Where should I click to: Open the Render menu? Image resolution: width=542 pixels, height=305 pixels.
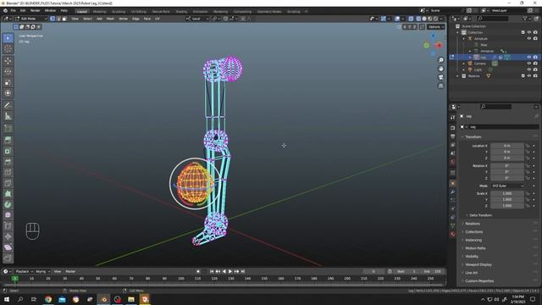click(x=36, y=11)
